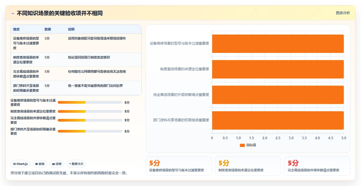
Task: Click chart axis label 部门资料共享场景的权限继承重要度
Action: point(181,120)
